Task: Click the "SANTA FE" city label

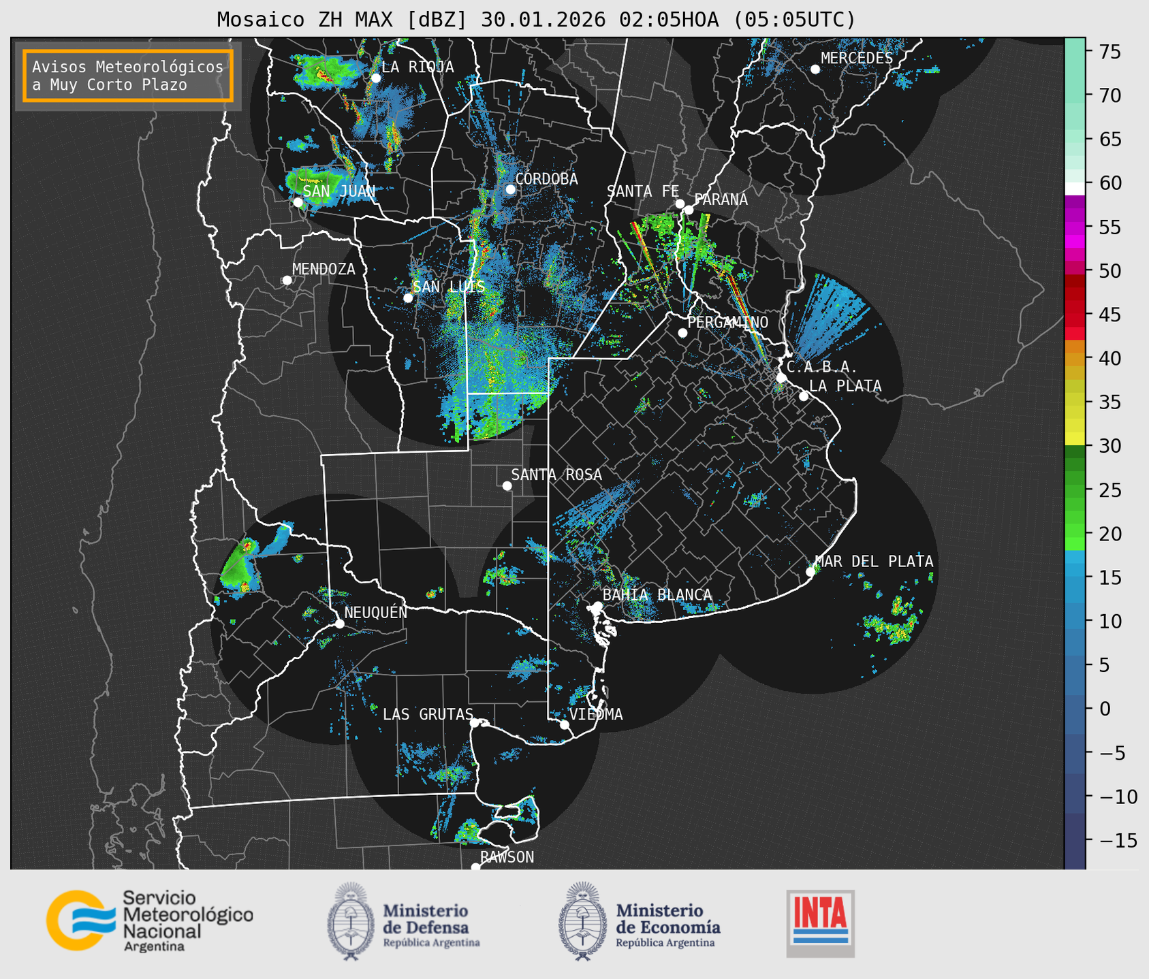Action: click(644, 191)
